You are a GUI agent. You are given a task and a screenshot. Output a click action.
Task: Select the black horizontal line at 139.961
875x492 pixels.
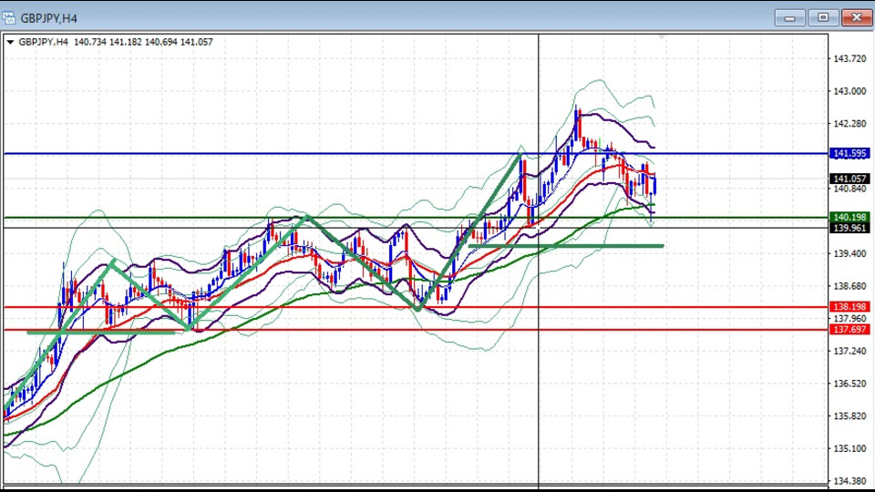click(x=416, y=228)
